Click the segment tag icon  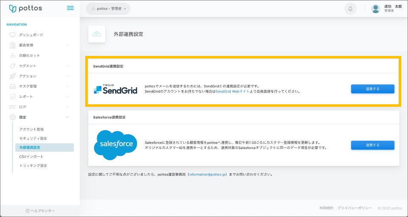coord(12,66)
